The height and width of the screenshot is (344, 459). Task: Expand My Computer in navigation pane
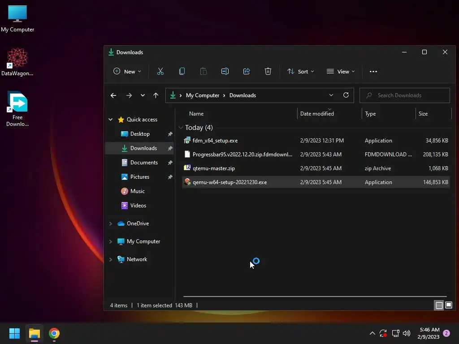coord(111,241)
